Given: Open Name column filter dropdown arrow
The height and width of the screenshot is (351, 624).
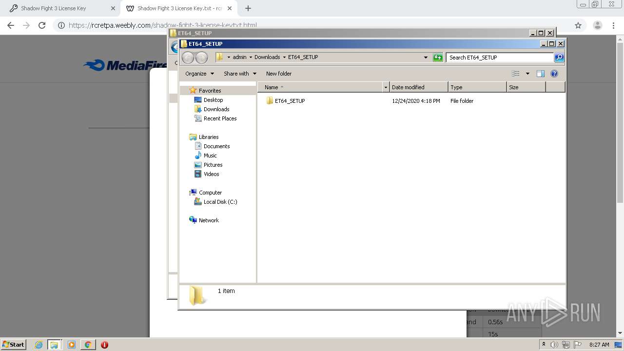Looking at the screenshot, I should tap(386, 87).
